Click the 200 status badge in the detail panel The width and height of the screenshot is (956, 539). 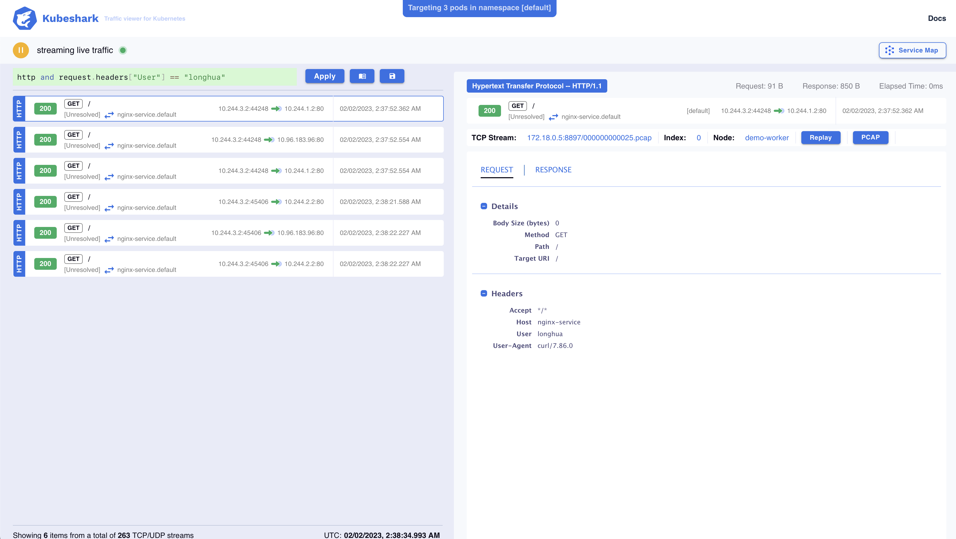pos(489,110)
